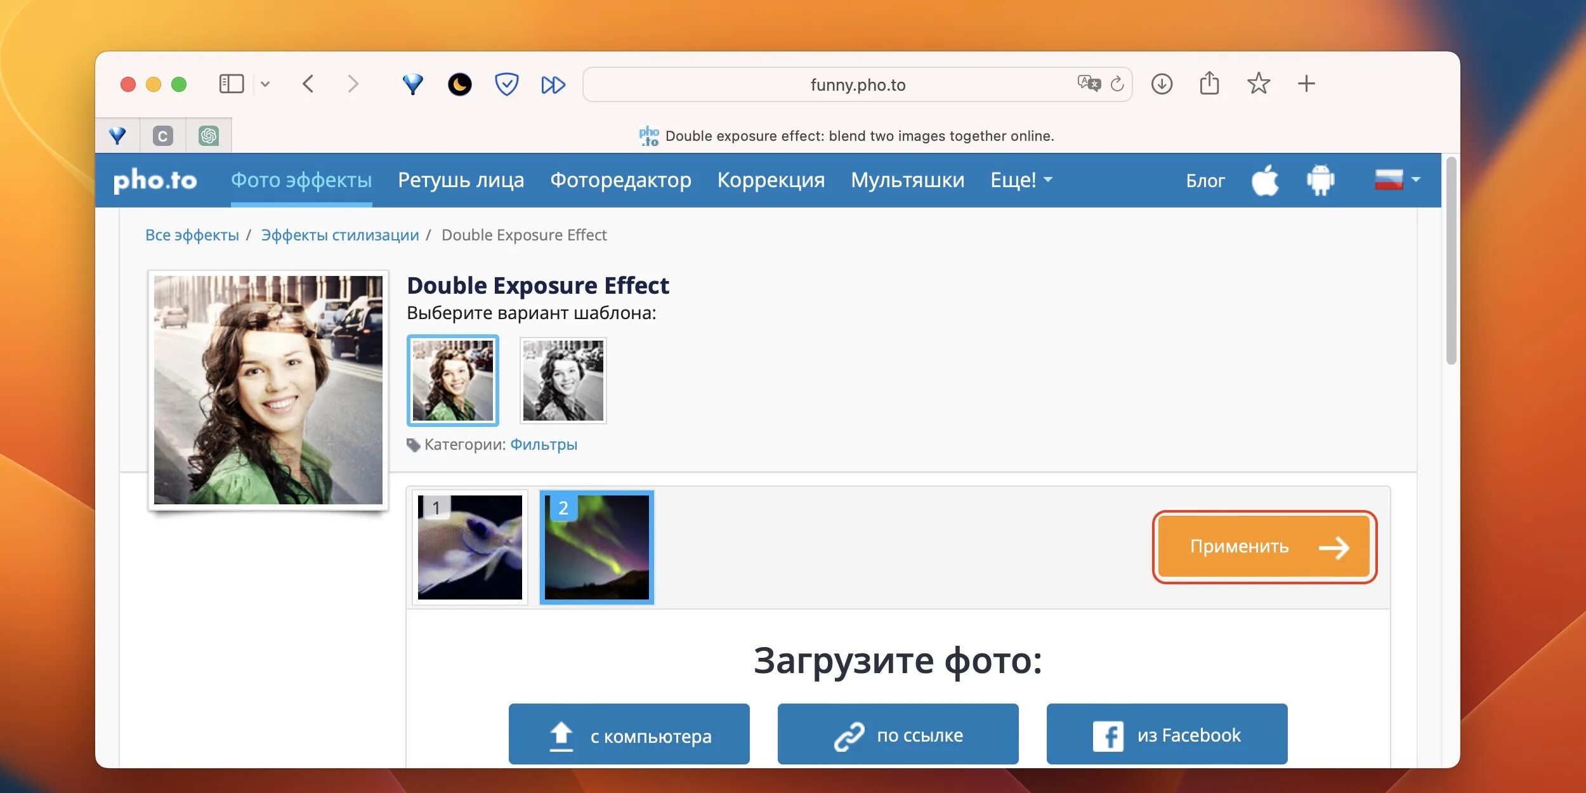Select the black-and-white template variant thumbnail
The height and width of the screenshot is (793, 1586).
click(563, 381)
